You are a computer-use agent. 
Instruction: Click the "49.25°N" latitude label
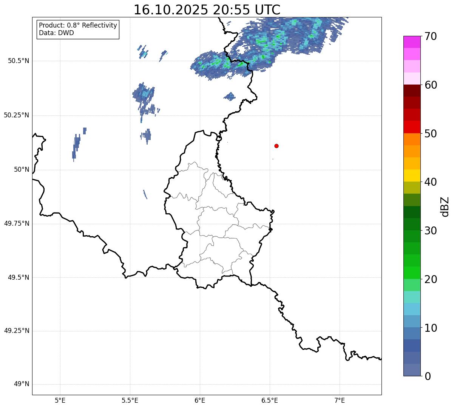(17, 331)
